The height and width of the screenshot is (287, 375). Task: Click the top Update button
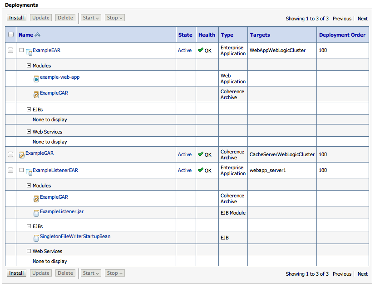(x=41, y=18)
